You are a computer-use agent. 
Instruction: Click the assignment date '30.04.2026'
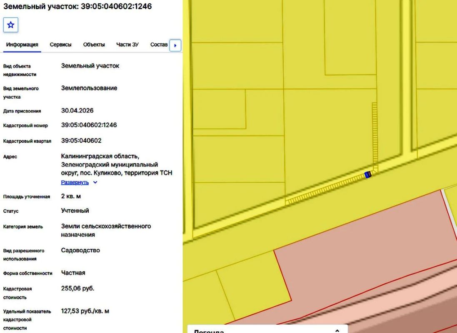[x=77, y=111]
